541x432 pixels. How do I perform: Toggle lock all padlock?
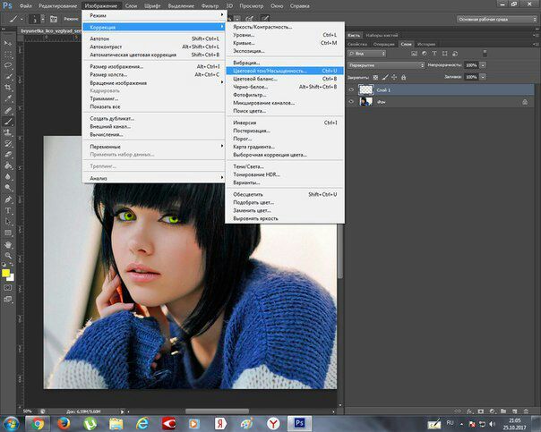pyautogui.click(x=403, y=77)
